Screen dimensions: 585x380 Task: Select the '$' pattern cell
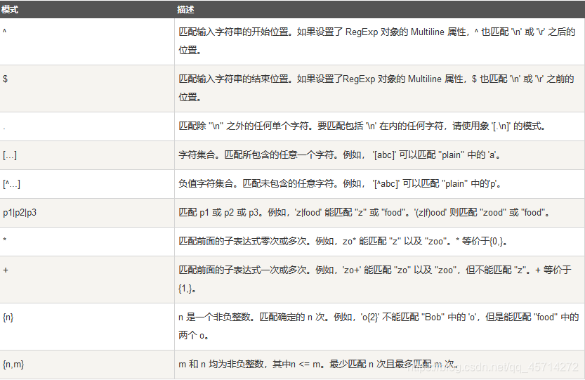[x=87, y=89]
